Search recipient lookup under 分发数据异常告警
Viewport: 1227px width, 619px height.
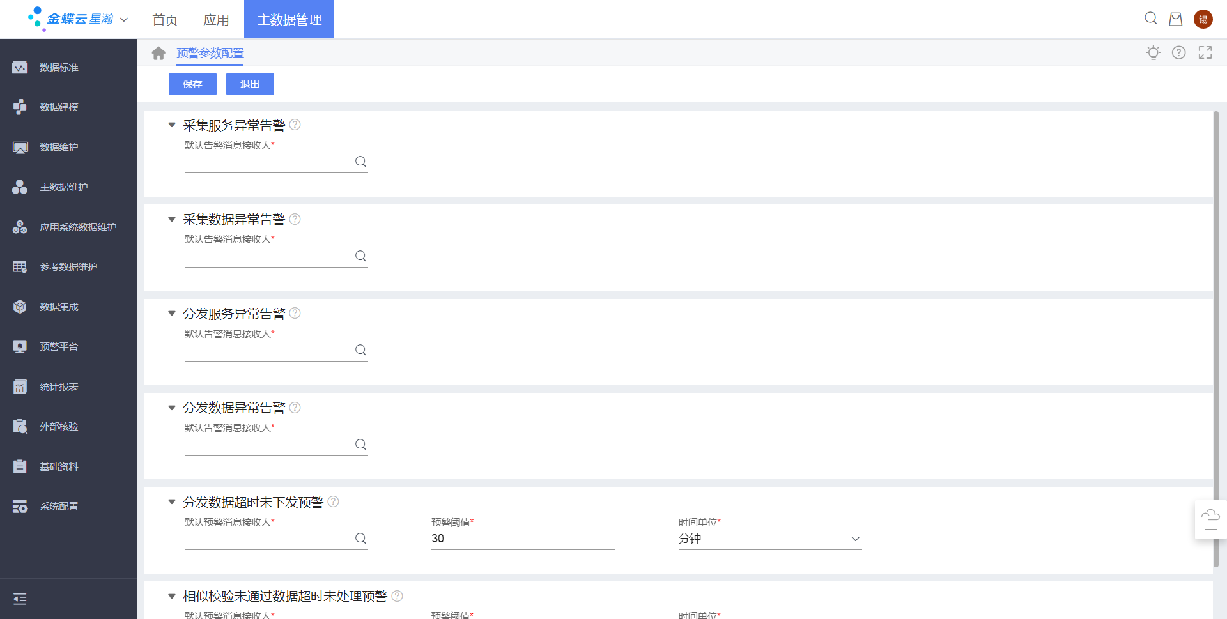click(360, 445)
